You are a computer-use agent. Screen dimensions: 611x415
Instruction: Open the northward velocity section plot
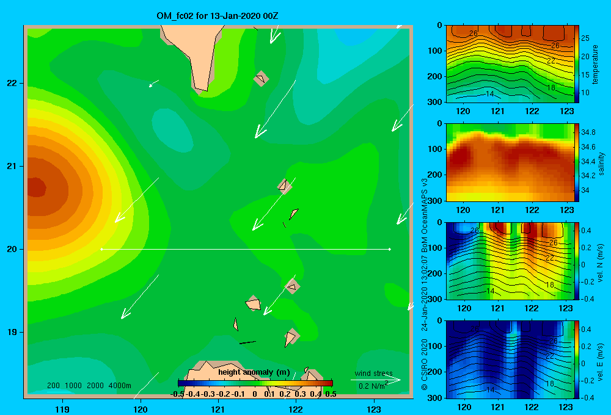(x=510, y=261)
